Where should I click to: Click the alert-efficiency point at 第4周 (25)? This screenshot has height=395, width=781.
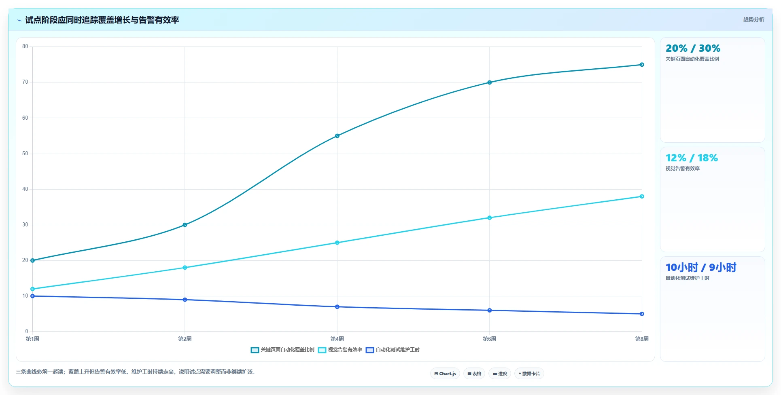(337, 243)
